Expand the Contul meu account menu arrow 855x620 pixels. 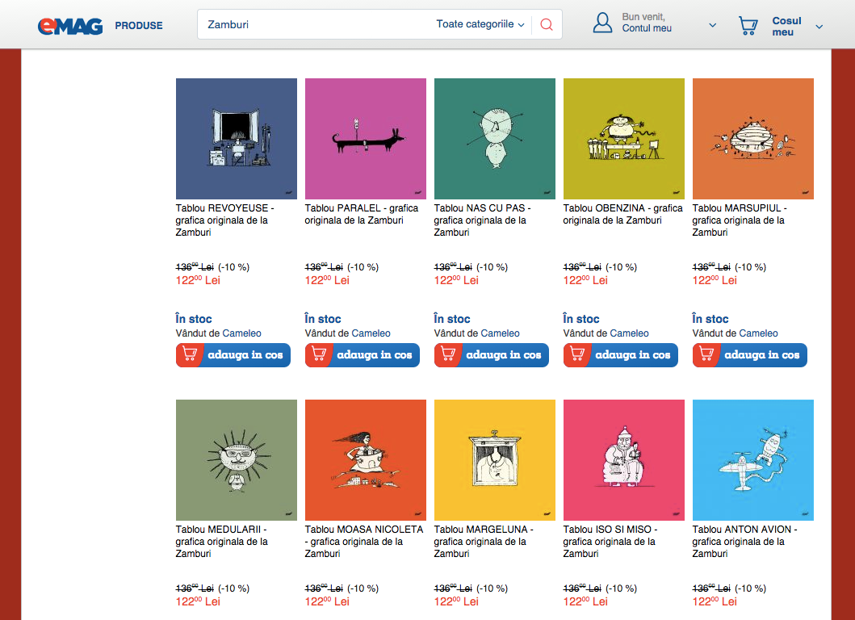tap(712, 25)
